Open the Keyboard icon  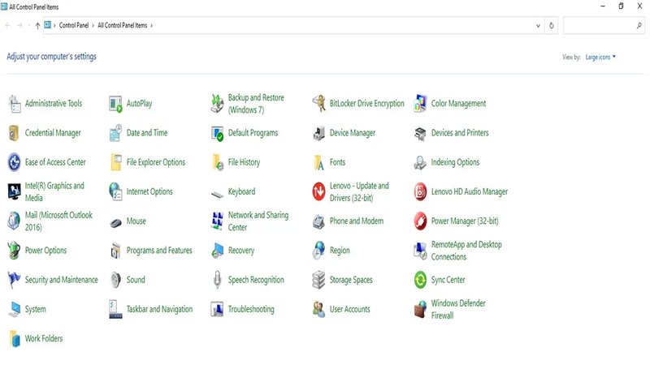tap(217, 194)
